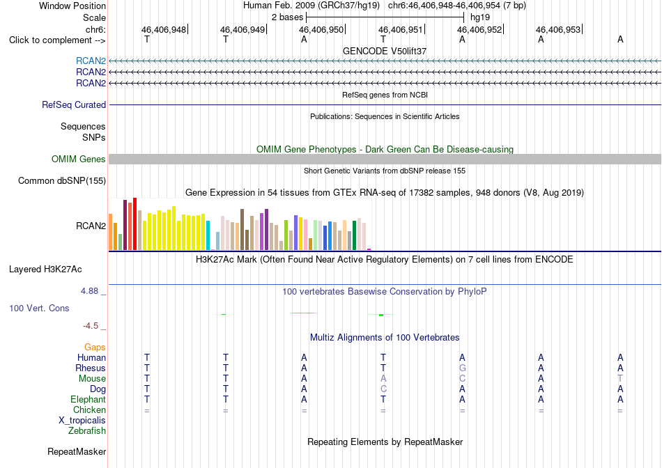The width and height of the screenshot is (662, 468).
Task: Click the cyan bar in GTEx expression chart
Action: click(x=208, y=235)
